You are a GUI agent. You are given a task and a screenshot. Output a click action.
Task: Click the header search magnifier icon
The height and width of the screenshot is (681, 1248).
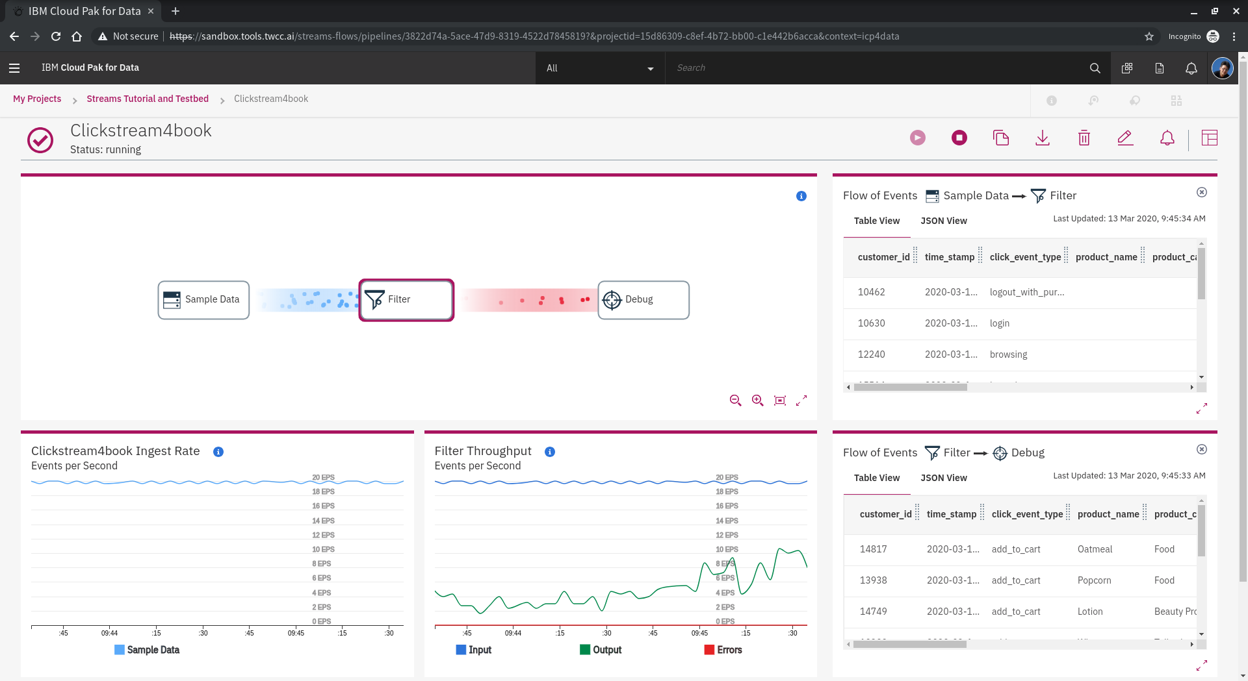[1095, 68]
